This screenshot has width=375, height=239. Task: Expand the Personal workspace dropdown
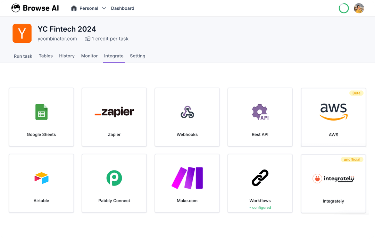(x=89, y=8)
